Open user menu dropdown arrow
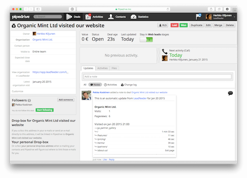 (x=234, y=17)
